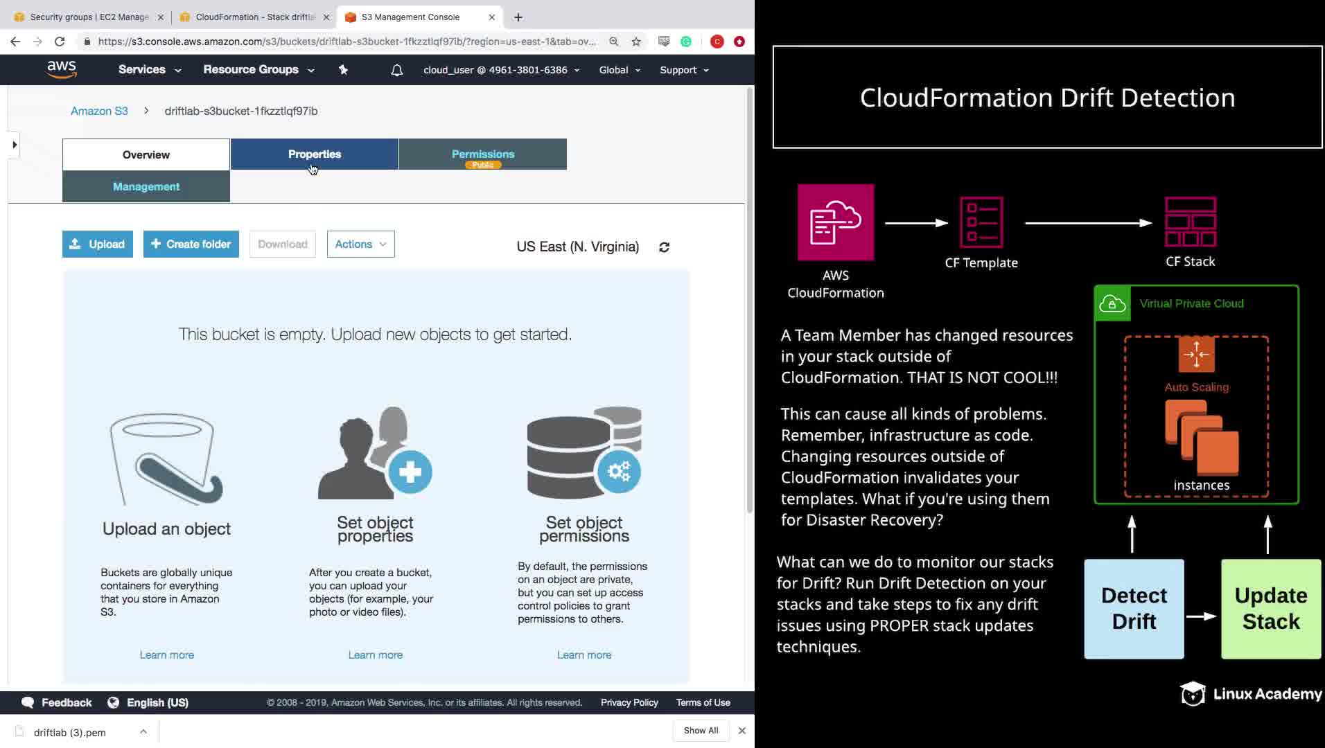
Task: Change language via English (US) selector
Action: (x=148, y=703)
